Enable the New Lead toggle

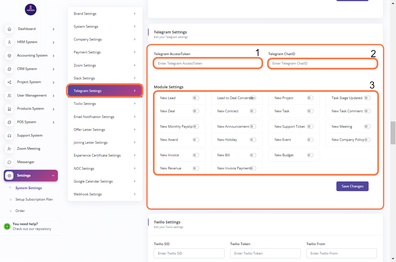(196, 98)
